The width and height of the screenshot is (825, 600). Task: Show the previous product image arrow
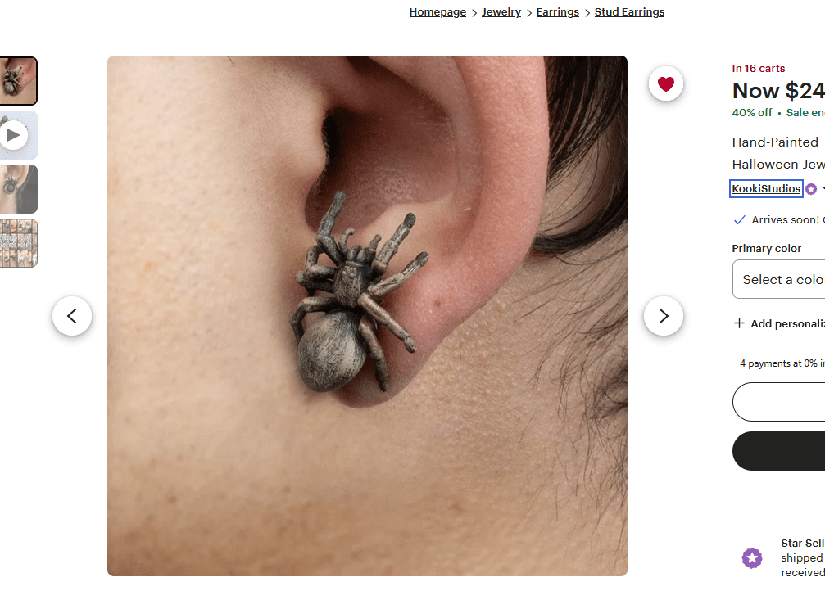click(72, 316)
